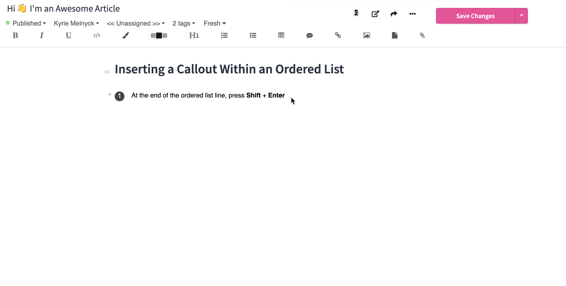Insert a code block
Image resolution: width=566 pixels, height=286 pixels.
[x=97, y=35]
